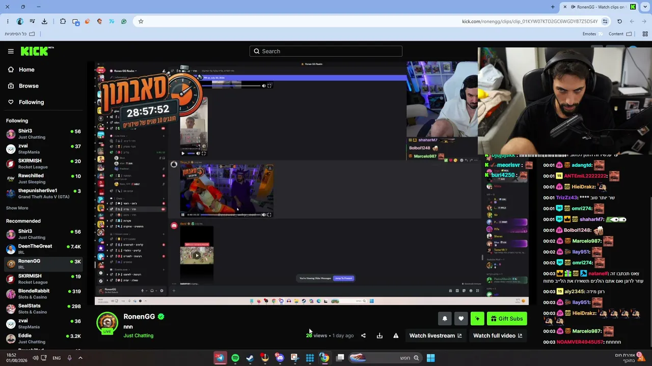Open the RonenGG channel name link beside the avatar
This screenshot has width=652, height=366.
pos(139,317)
